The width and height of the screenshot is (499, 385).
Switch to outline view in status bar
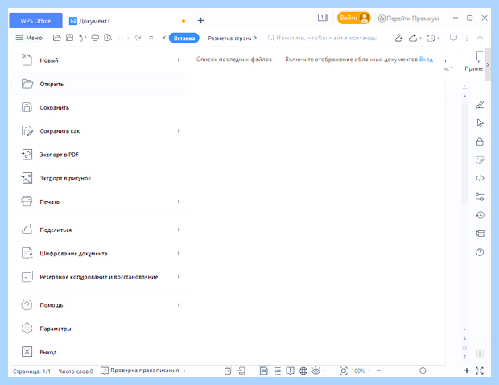pyautogui.click(x=277, y=371)
